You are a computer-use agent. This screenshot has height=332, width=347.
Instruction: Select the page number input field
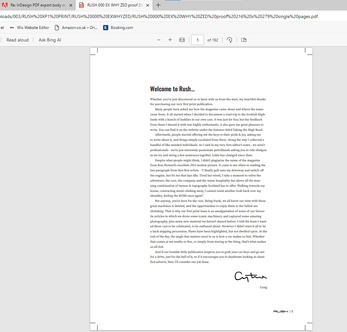(x=197, y=40)
